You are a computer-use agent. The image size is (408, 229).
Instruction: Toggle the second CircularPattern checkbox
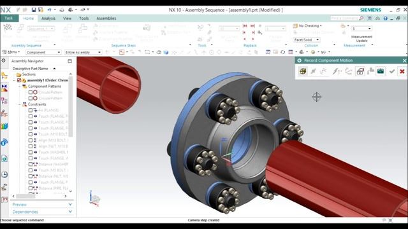click(x=30, y=98)
